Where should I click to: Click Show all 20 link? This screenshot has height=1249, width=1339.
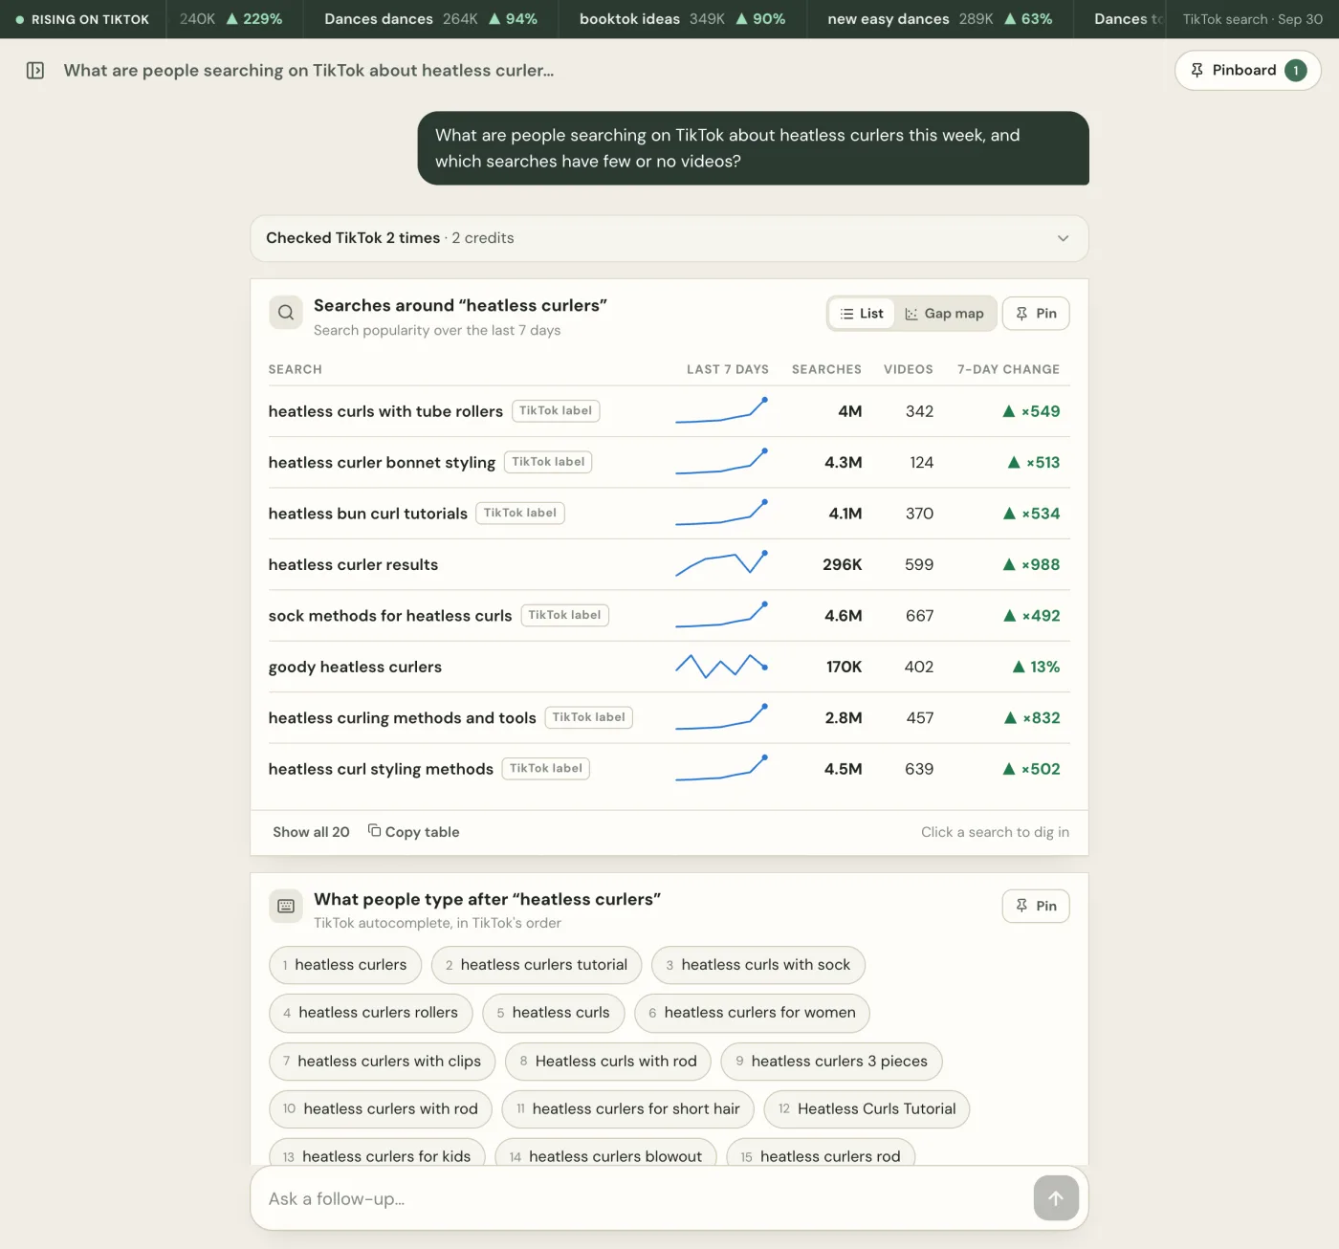point(311,832)
